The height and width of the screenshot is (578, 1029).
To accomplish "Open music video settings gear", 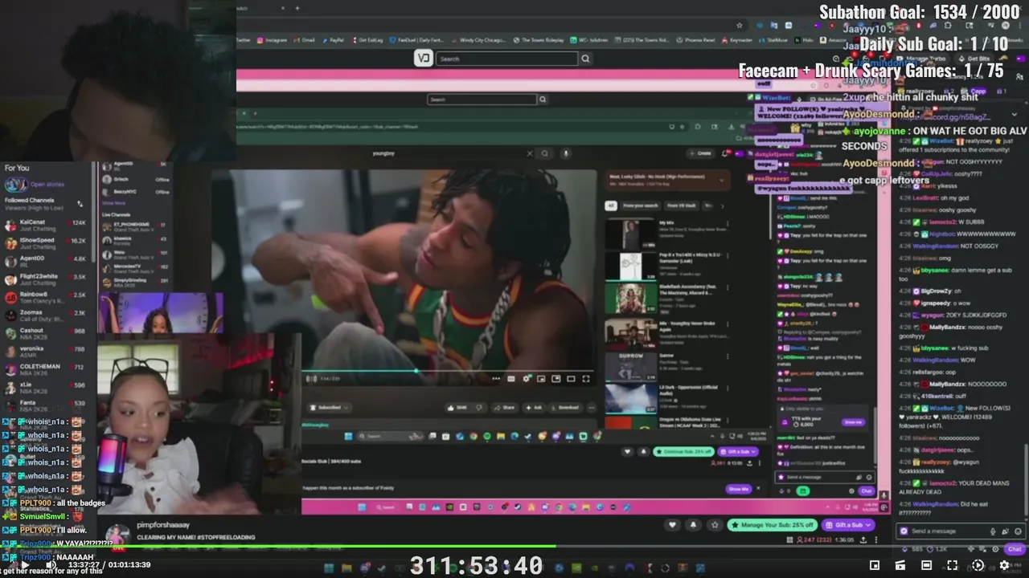I will 527,379.
